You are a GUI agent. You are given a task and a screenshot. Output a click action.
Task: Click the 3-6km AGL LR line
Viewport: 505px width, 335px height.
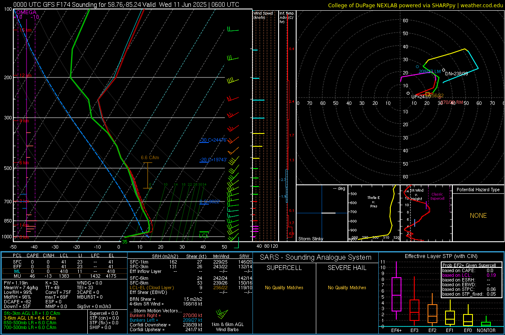pos(30,318)
